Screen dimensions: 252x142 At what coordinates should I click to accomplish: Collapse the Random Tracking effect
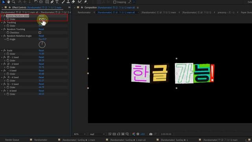click(x=2, y=29)
